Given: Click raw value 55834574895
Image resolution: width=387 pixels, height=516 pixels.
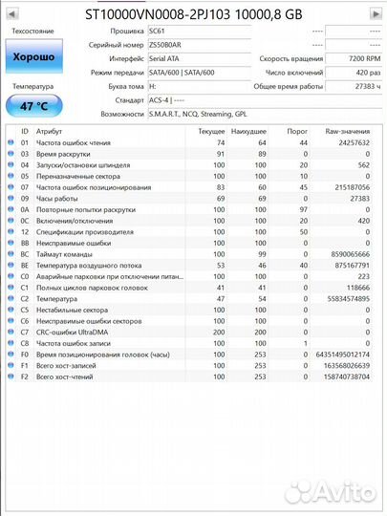Looking at the screenshot, I should point(349,299).
